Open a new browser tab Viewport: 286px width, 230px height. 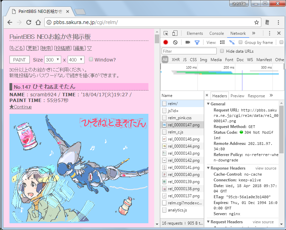(x=80, y=12)
